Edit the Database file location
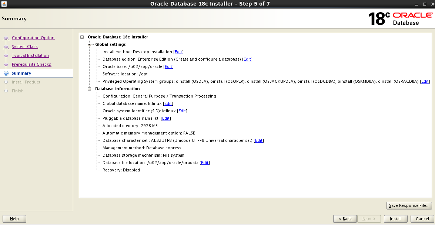 point(204,163)
